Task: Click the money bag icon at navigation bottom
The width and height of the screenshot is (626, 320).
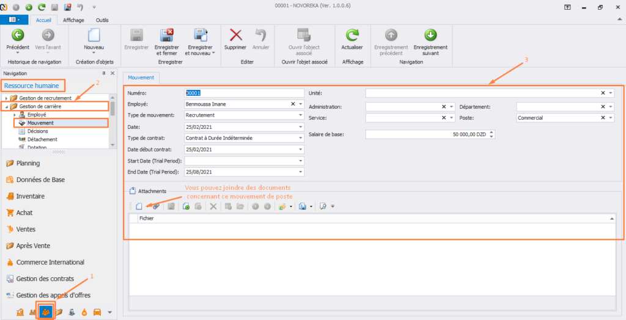Action: (84, 313)
